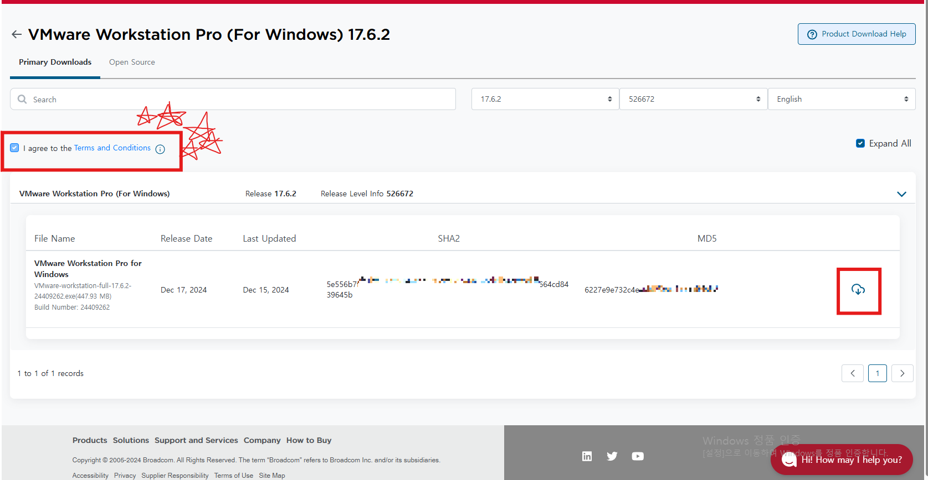Viewport: 928px width, 480px height.
Task: Click the SHA2 column header
Action: coord(449,238)
